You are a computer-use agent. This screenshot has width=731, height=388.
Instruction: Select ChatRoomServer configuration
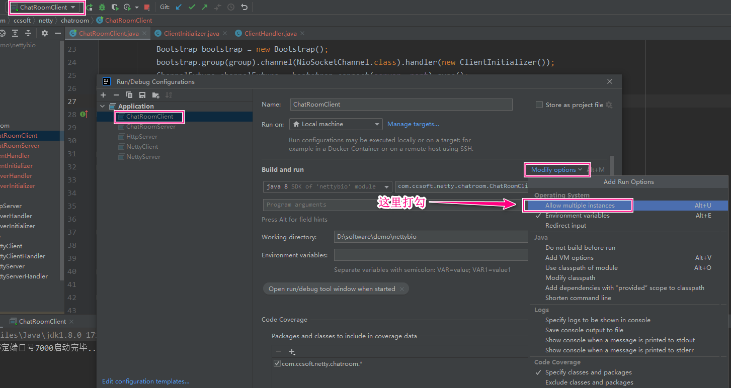pyautogui.click(x=151, y=127)
